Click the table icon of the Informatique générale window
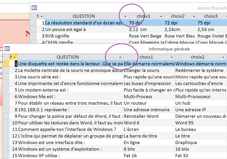This screenshot has height=159, width=227. (x=7, y=49)
